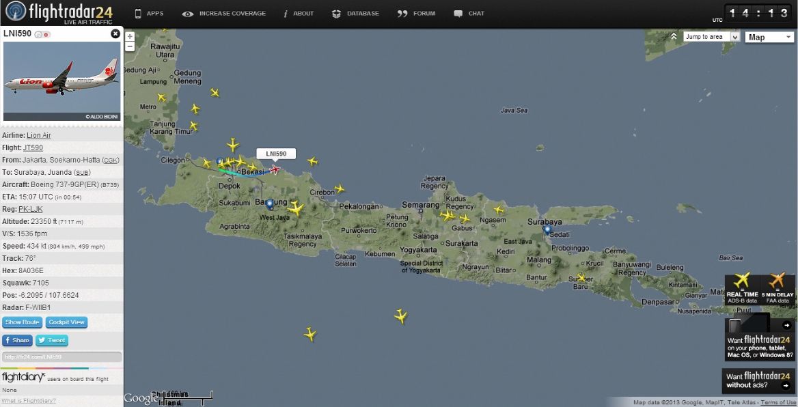Click the Altitude 23350 ft row
The image size is (798, 407).
coord(61,222)
